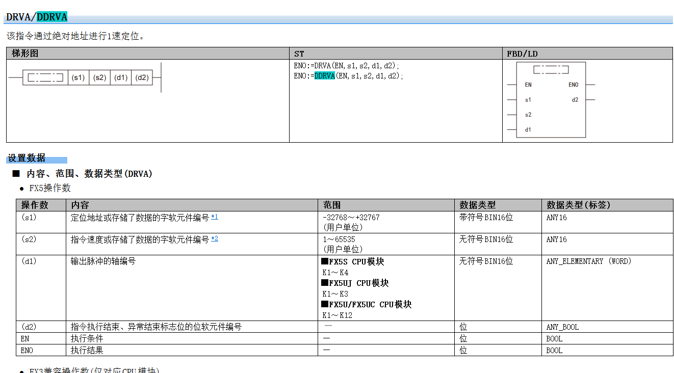Screen dimensions: 674x373
Task: Click the 设置数据 section heading
Action: pyautogui.click(x=27, y=158)
